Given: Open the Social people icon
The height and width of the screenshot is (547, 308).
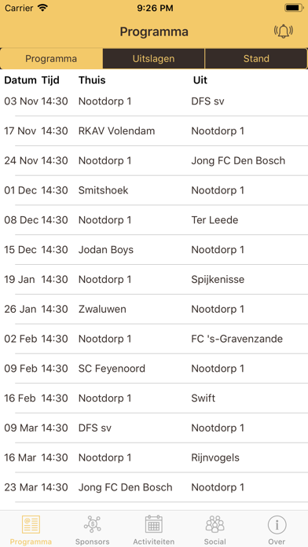Looking at the screenshot, I should tap(215, 524).
